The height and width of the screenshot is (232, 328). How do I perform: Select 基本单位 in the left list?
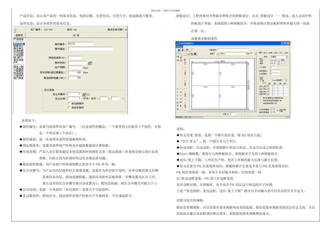pyautogui.click(x=18, y=49)
